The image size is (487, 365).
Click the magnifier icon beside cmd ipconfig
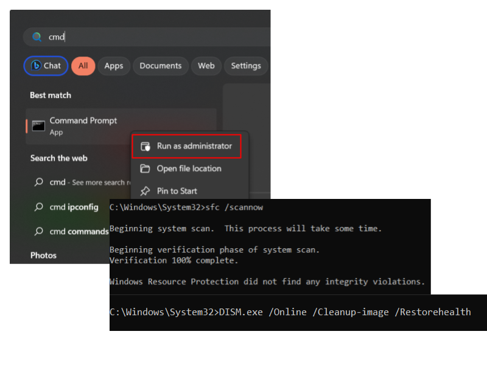point(39,207)
